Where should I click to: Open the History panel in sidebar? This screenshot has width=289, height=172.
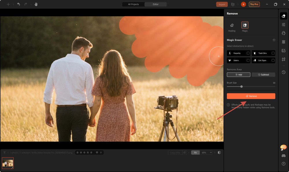284,72
